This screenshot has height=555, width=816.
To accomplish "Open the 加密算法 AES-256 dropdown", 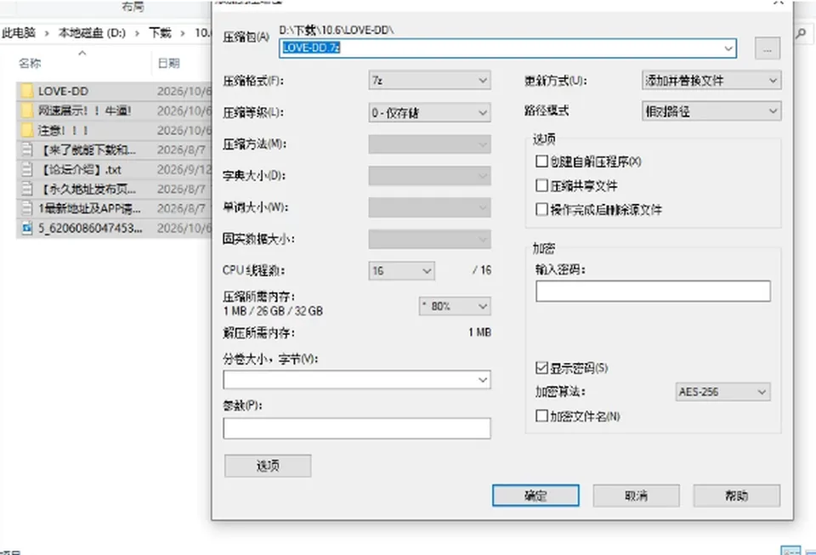I will 722,392.
